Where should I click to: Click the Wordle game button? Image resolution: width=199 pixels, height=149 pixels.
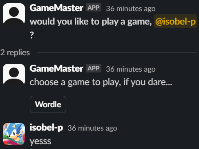(48, 104)
